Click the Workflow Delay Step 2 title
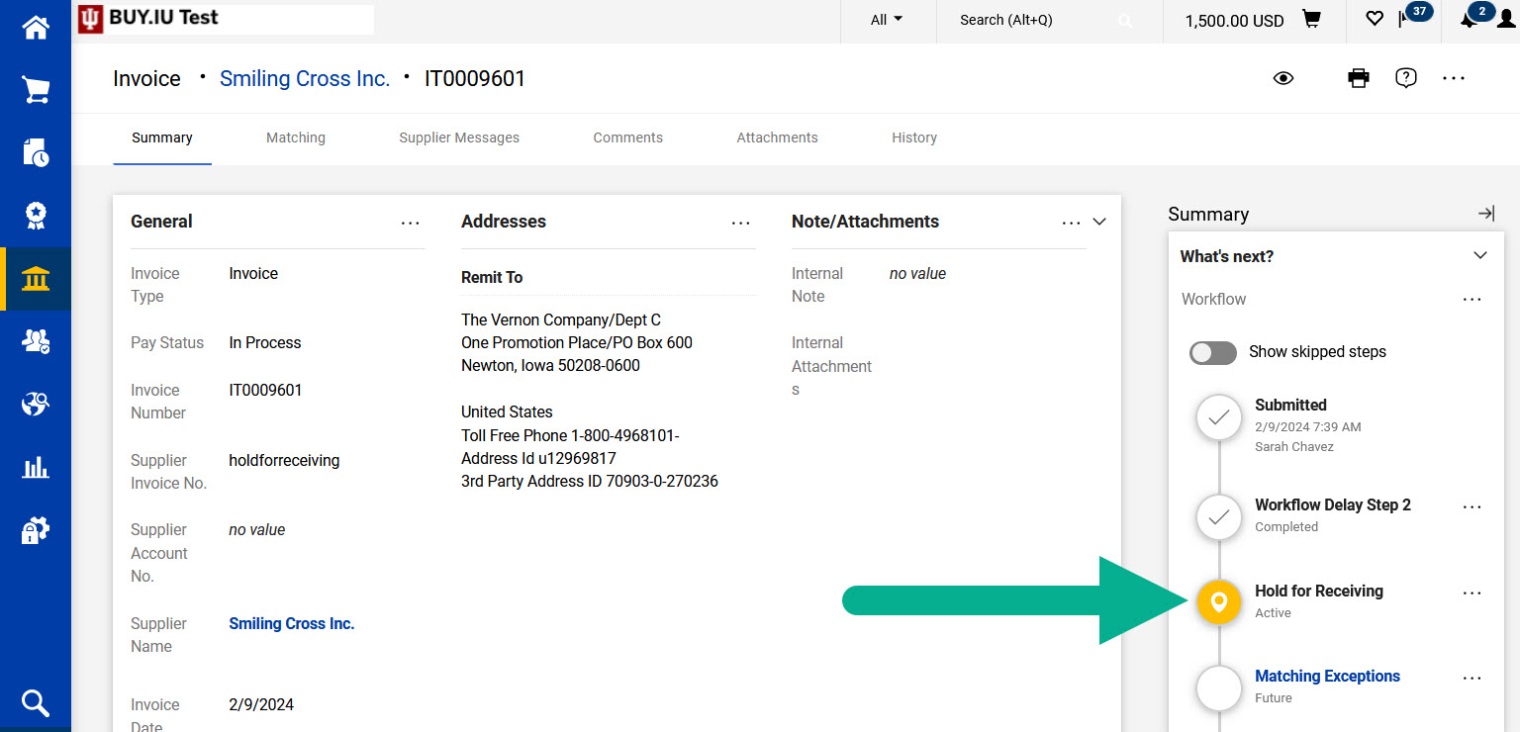 [1333, 504]
